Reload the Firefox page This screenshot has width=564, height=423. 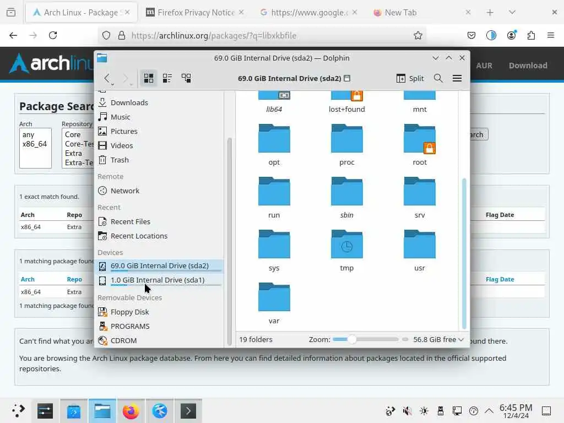tap(53, 35)
